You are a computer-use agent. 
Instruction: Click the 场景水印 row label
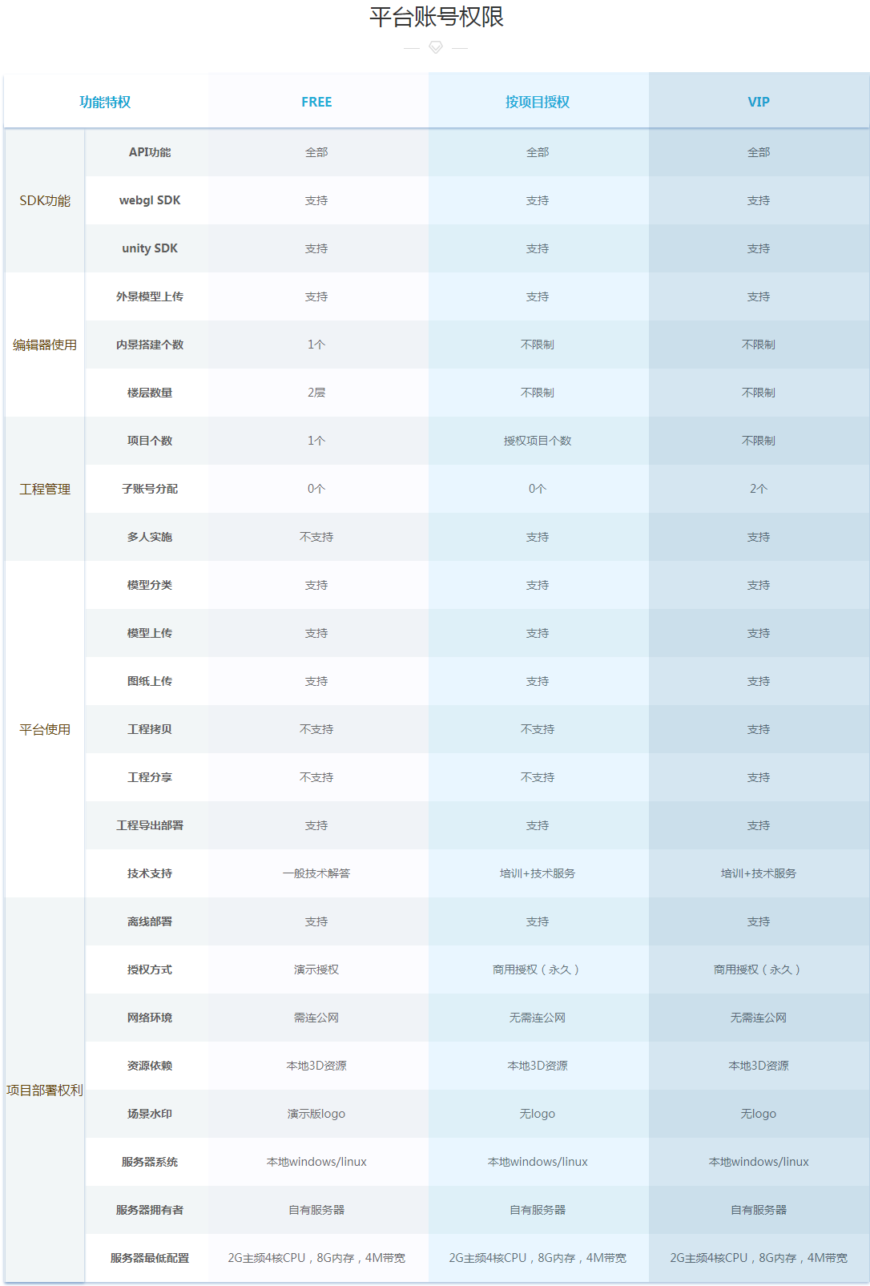(x=150, y=1114)
